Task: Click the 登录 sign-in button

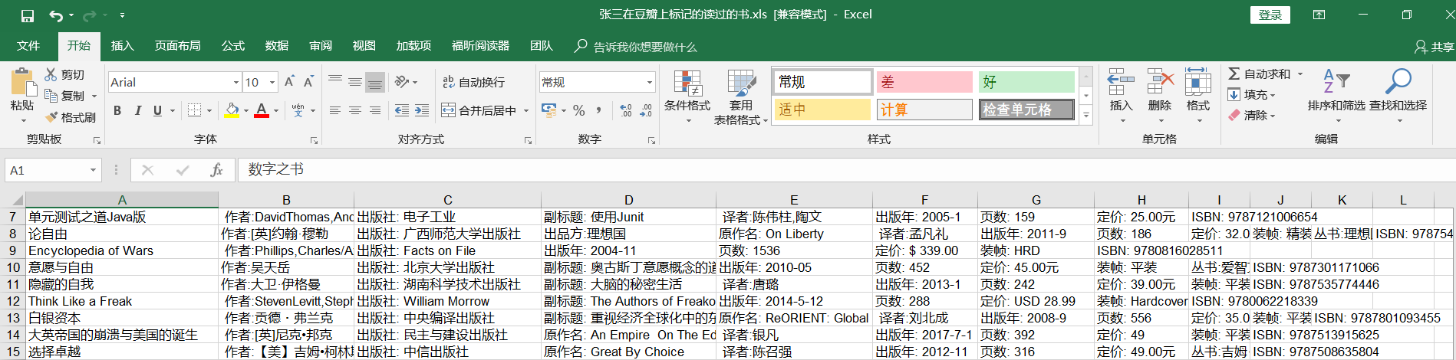Action: [x=1270, y=15]
